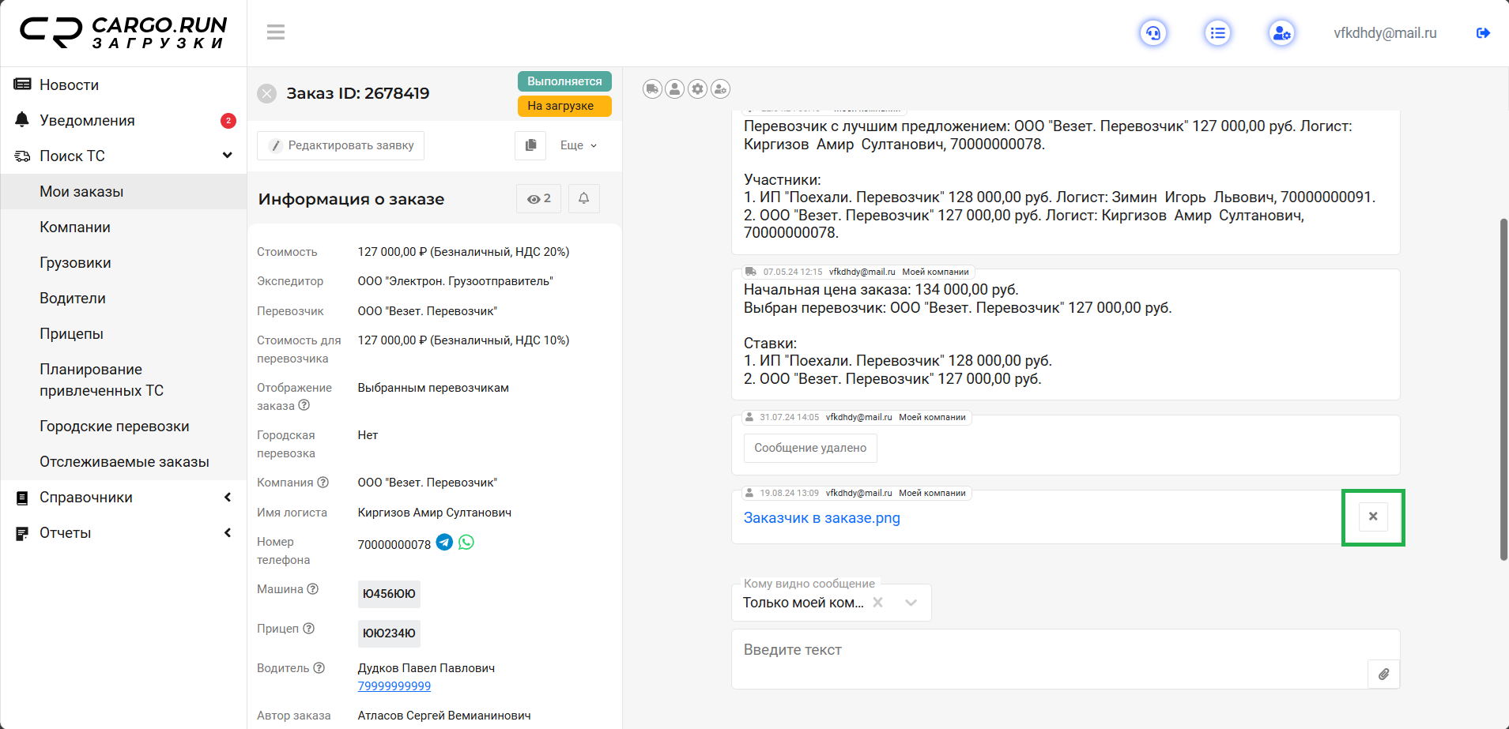This screenshot has width=1509, height=729.
Task: Click the Редактировать заявку button
Action: click(x=341, y=145)
